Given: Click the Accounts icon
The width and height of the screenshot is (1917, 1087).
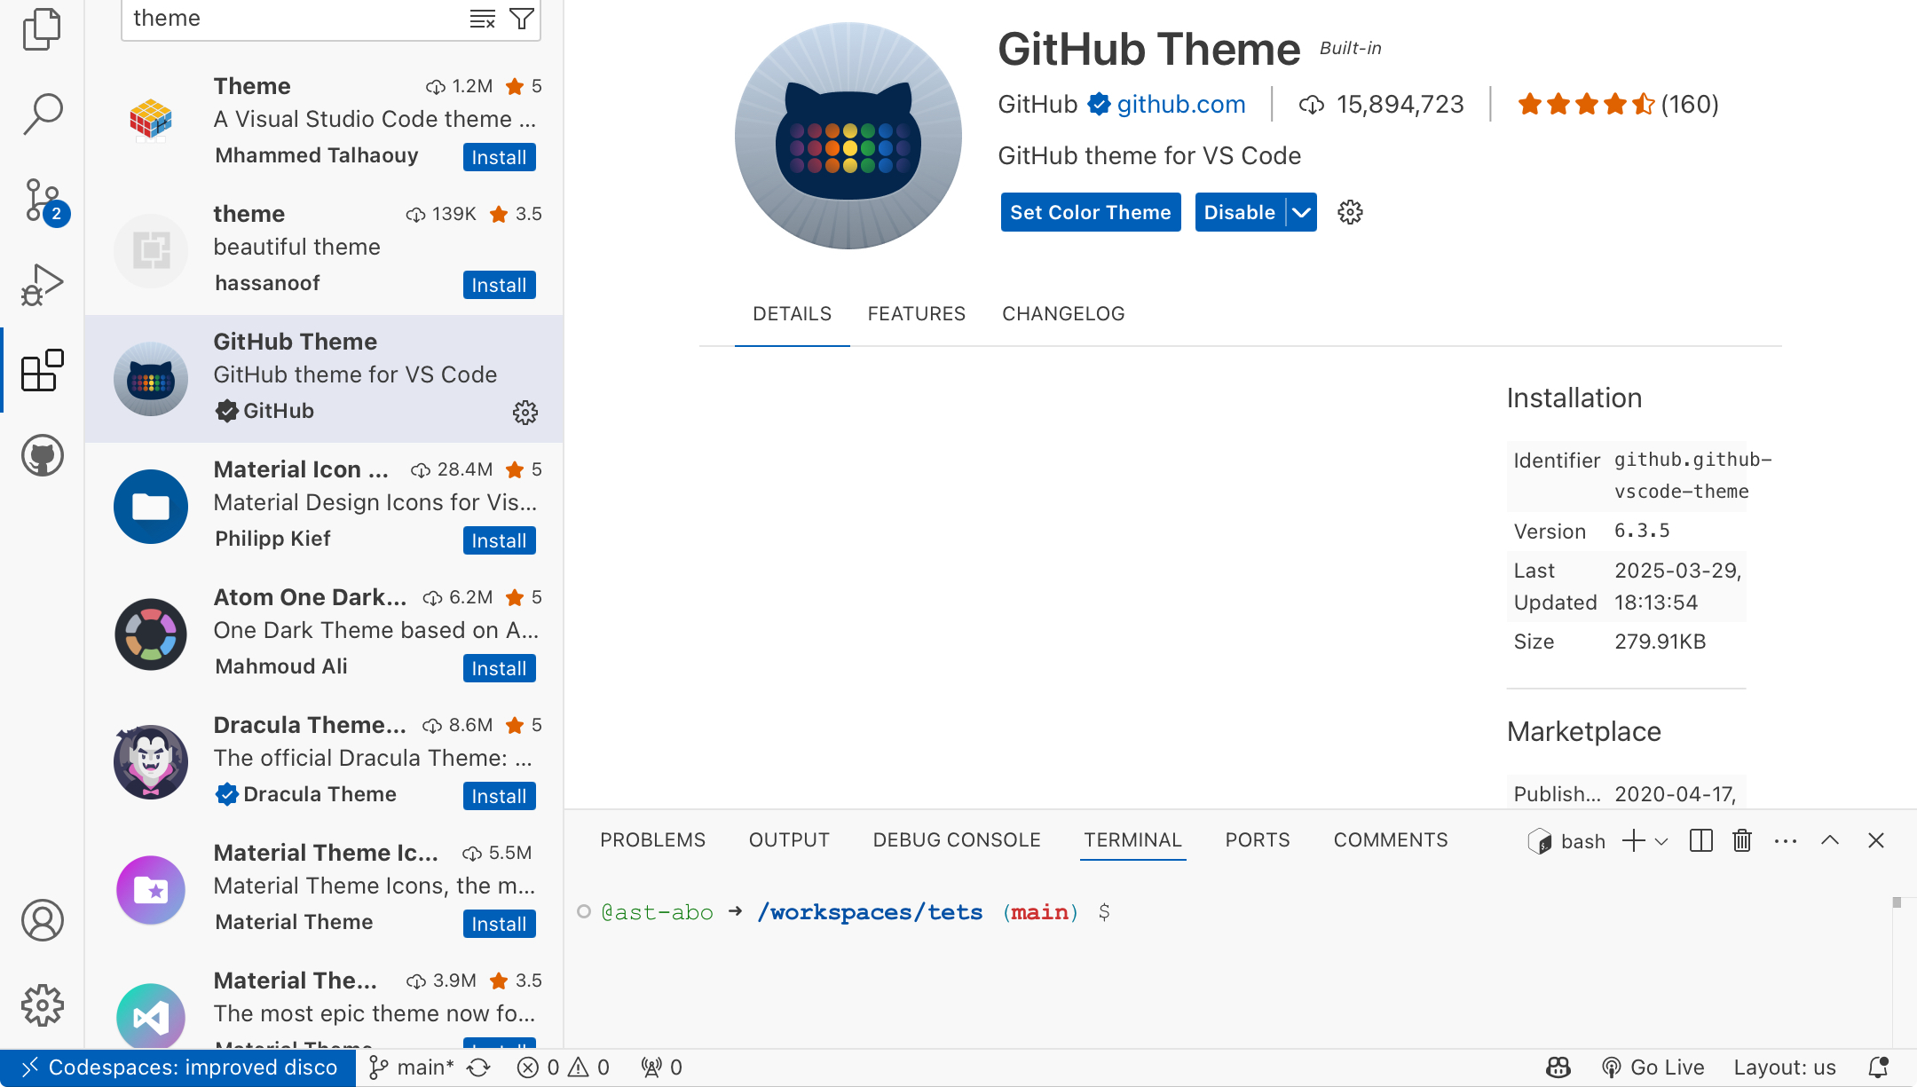Looking at the screenshot, I should pyautogui.click(x=42, y=920).
